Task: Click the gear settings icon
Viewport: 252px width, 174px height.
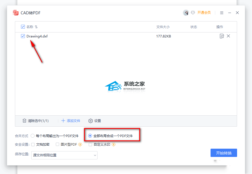Action: click(90, 121)
